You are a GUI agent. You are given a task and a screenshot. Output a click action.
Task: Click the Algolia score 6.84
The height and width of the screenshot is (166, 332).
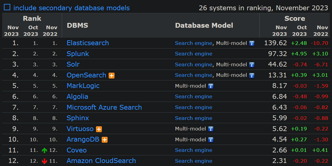[x=280, y=96]
